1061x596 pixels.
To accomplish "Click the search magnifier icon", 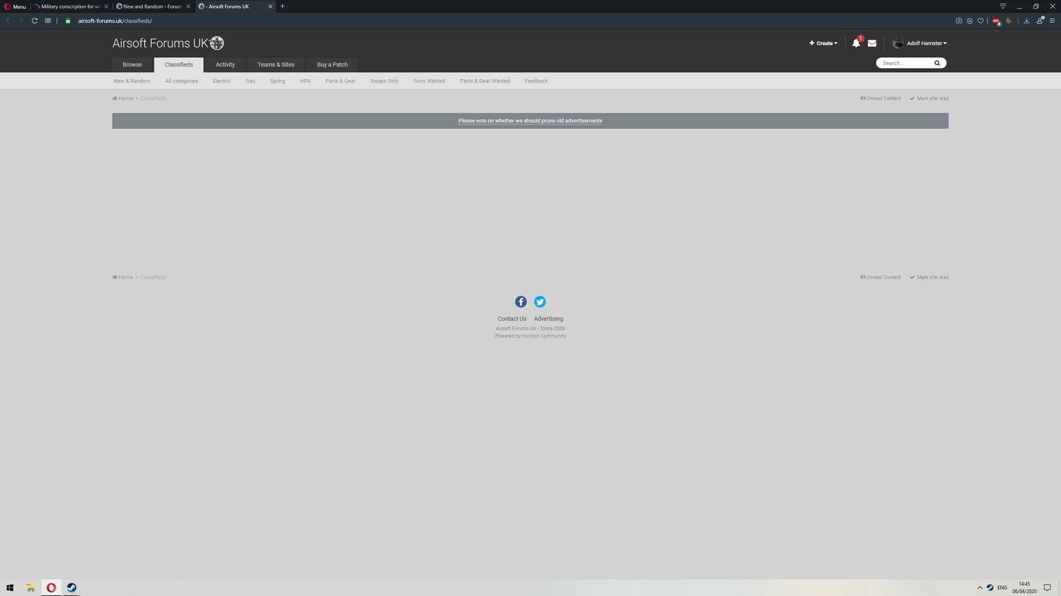I will [x=937, y=63].
